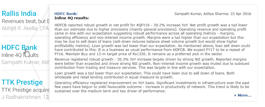265x107 pixels.
Task: Click the paragraph beginning HDFCB reported robust growth
Action: [x=152, y=40]
